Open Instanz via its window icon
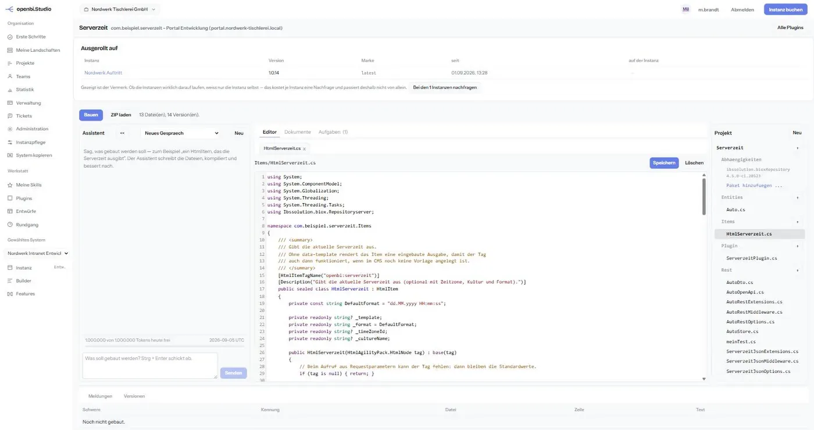This screenshot has width=814, height=430. coord(10,268)
